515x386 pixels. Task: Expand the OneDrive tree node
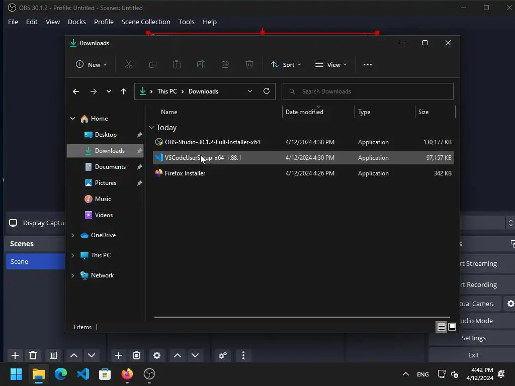[x=72, y=235]
